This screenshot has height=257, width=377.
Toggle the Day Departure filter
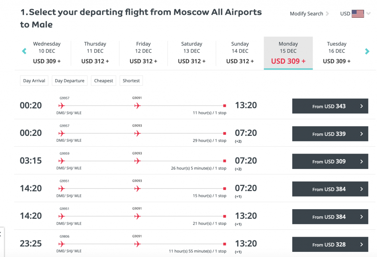pyautogui.click(x=70, y=81)
